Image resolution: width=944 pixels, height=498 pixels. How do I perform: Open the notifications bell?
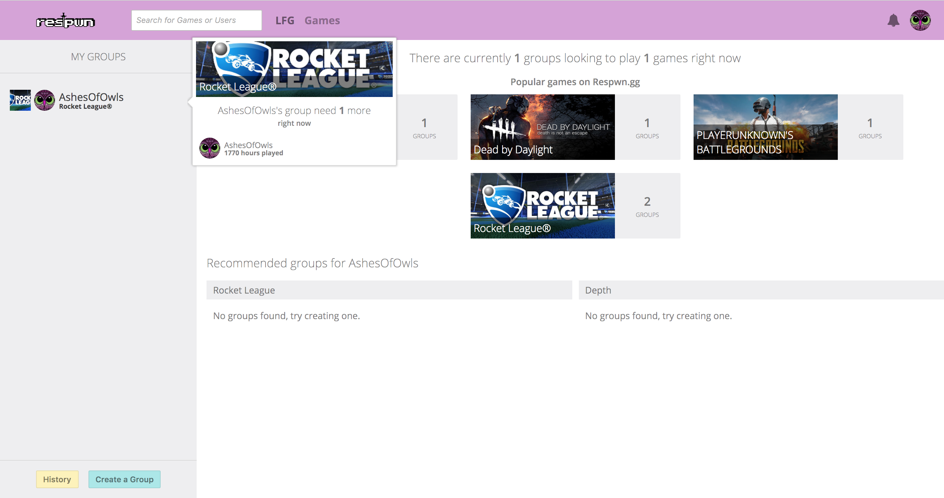tap(893, 21)
